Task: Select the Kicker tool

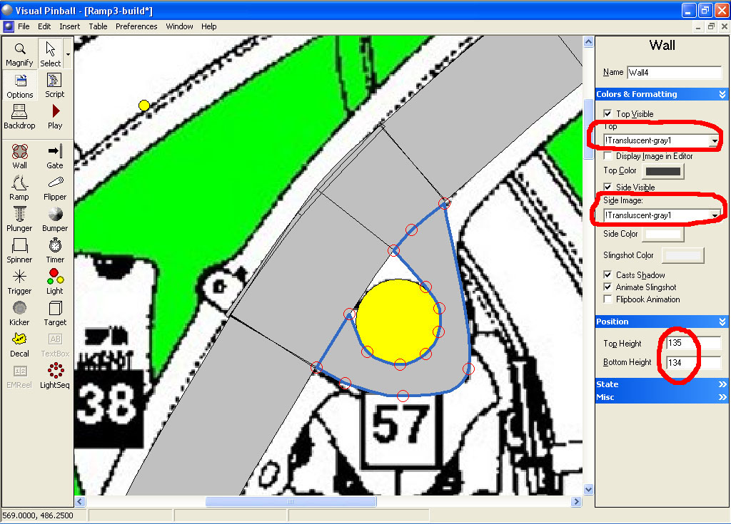Action: [19, 313]
